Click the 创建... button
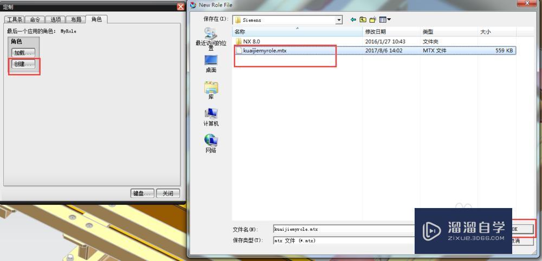 click(23, 64)
